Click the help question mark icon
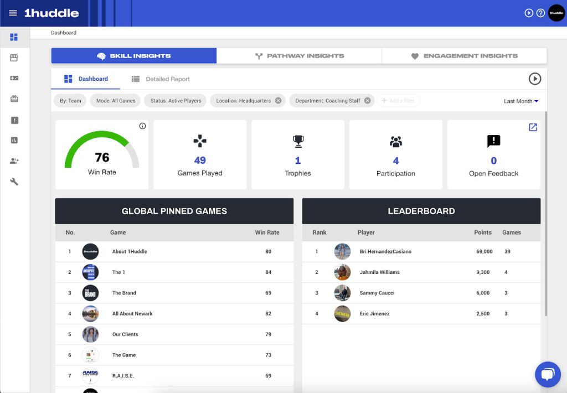 click(x=540, y=13)
